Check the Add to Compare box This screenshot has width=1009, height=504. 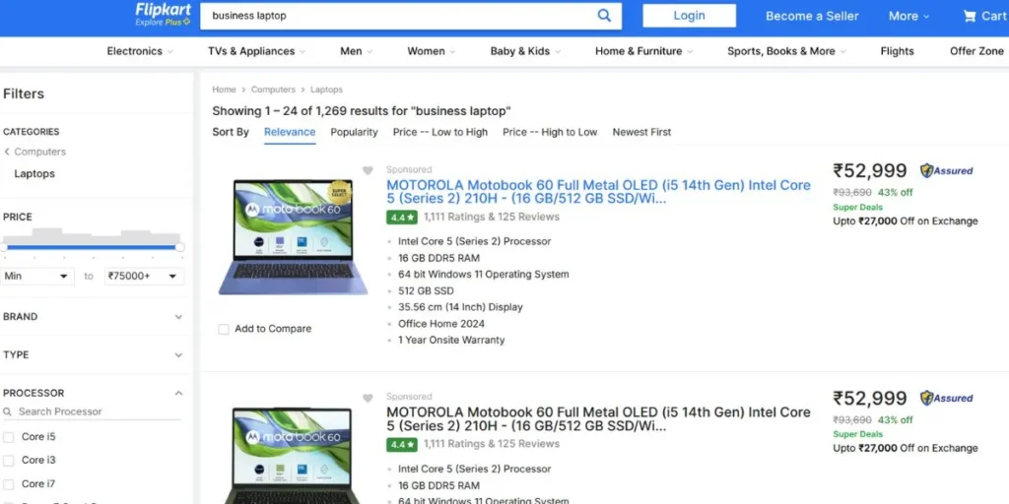click(x=224, y=329)
